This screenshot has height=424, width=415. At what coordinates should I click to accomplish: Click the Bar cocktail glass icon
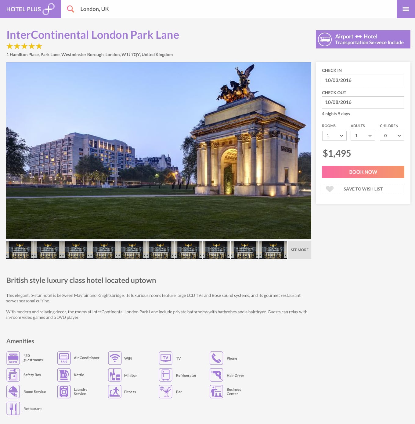[166, 392]
